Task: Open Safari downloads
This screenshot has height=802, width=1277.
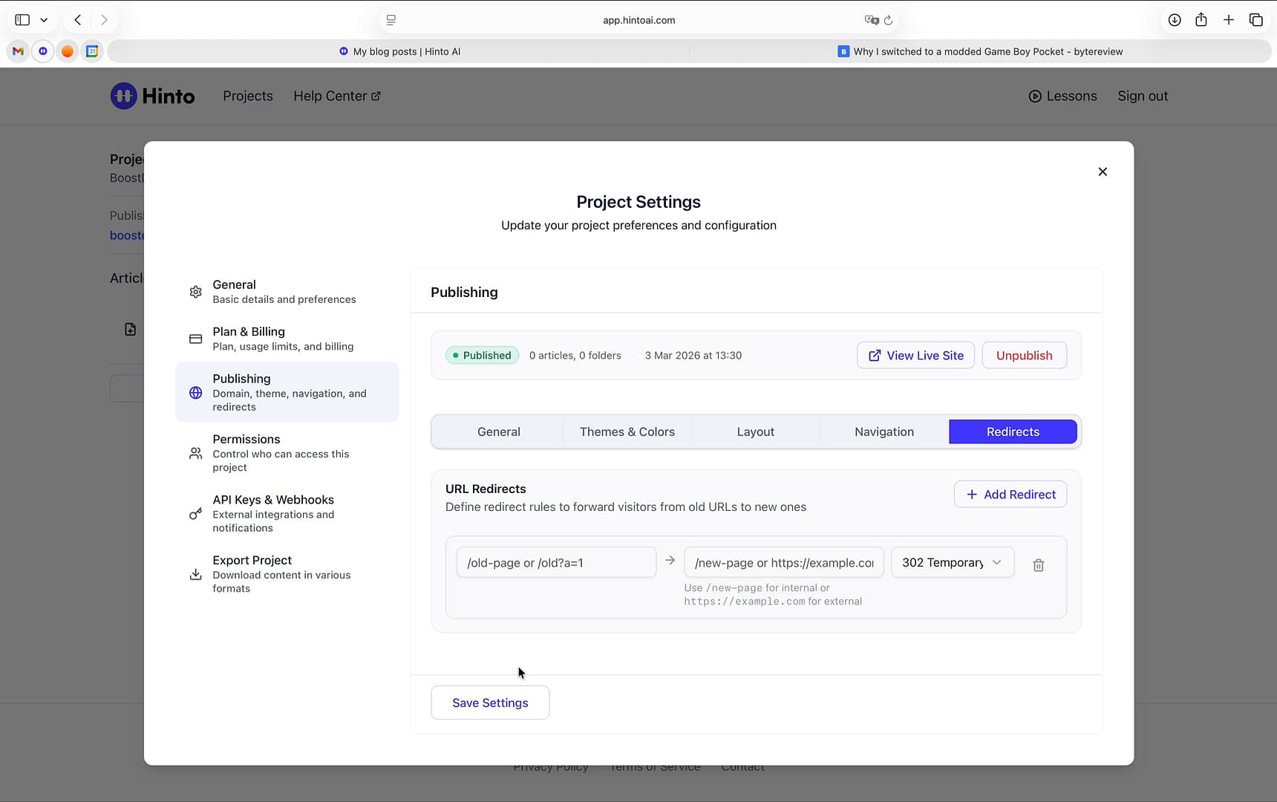Action: point(1175,20)
